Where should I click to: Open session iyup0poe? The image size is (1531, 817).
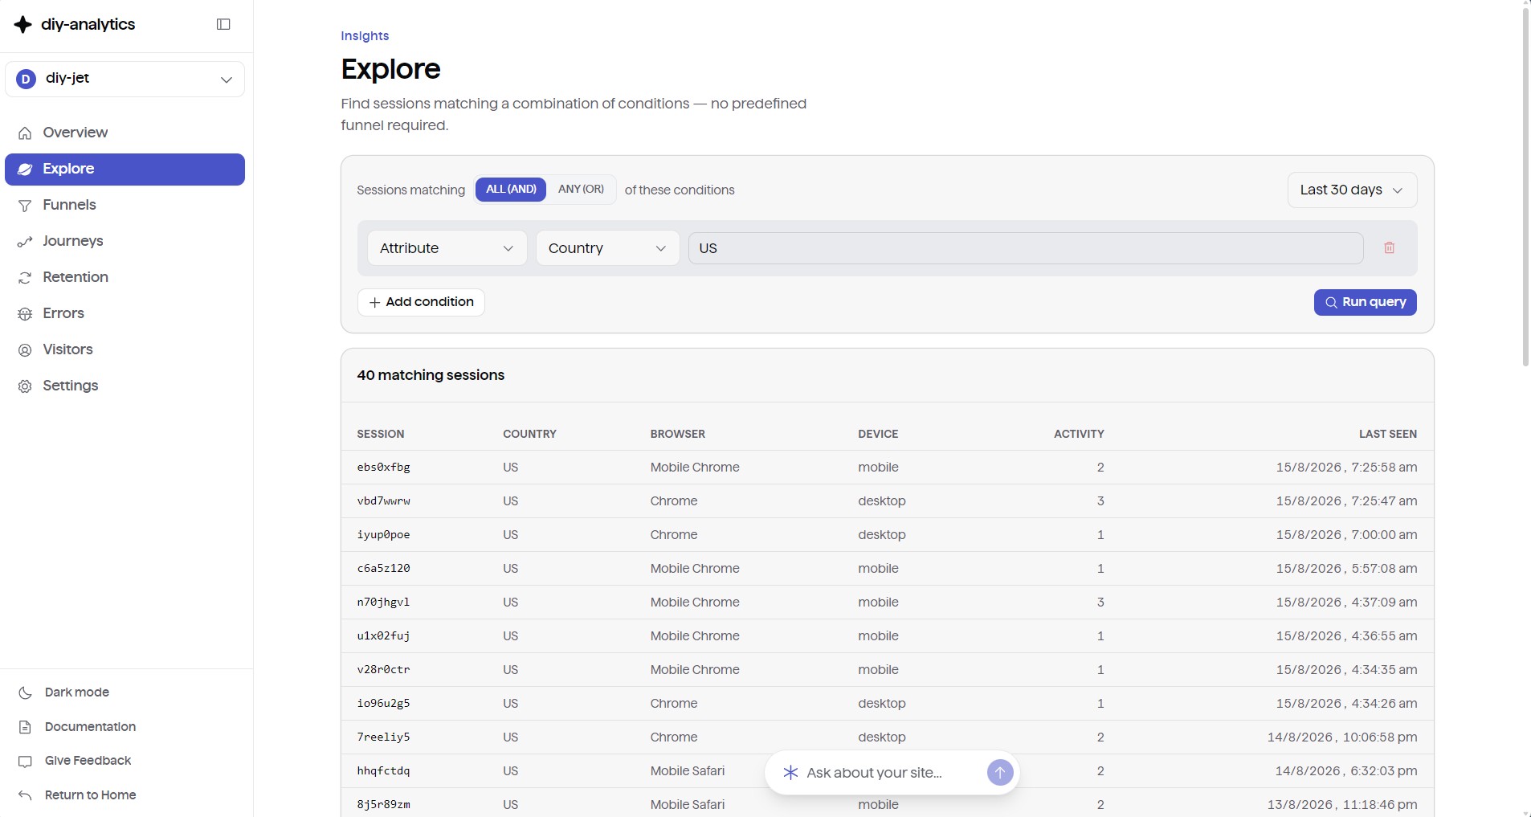pyautogui.click(x=384, y=535)
